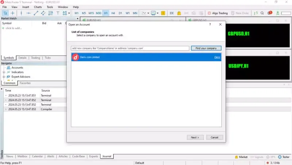This screenshot has height=165, width=292.
Task: Open the search magnifier icon
Action: click(x=262, y=13)
